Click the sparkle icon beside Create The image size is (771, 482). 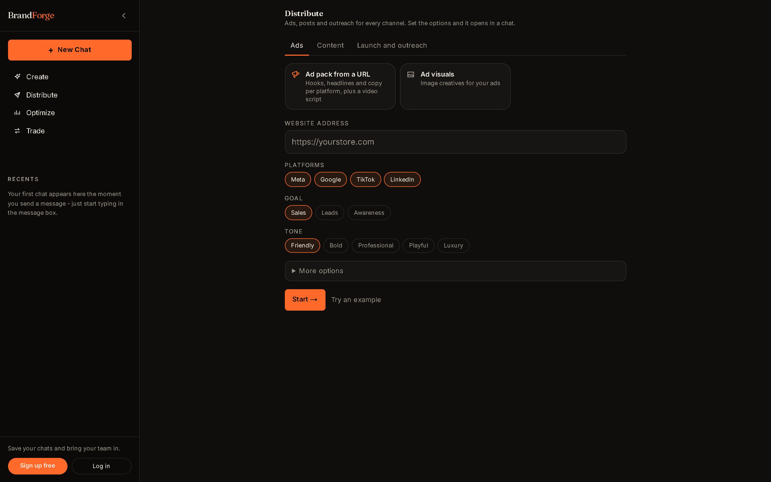click(x=17, y=77)
